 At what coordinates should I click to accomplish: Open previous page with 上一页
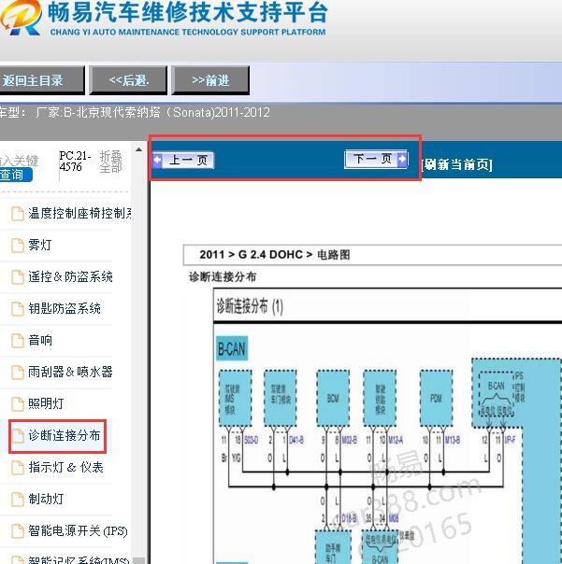[183, 160]
